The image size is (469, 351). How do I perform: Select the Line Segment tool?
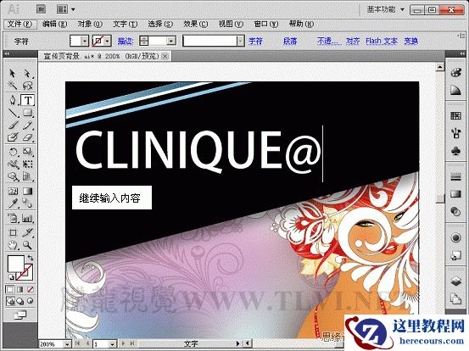pos(12,113)
